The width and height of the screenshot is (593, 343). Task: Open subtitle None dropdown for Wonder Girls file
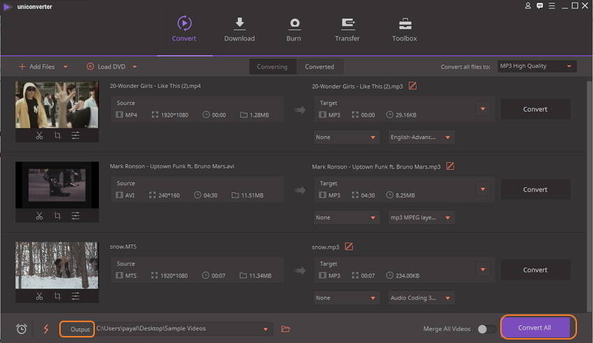346,137
